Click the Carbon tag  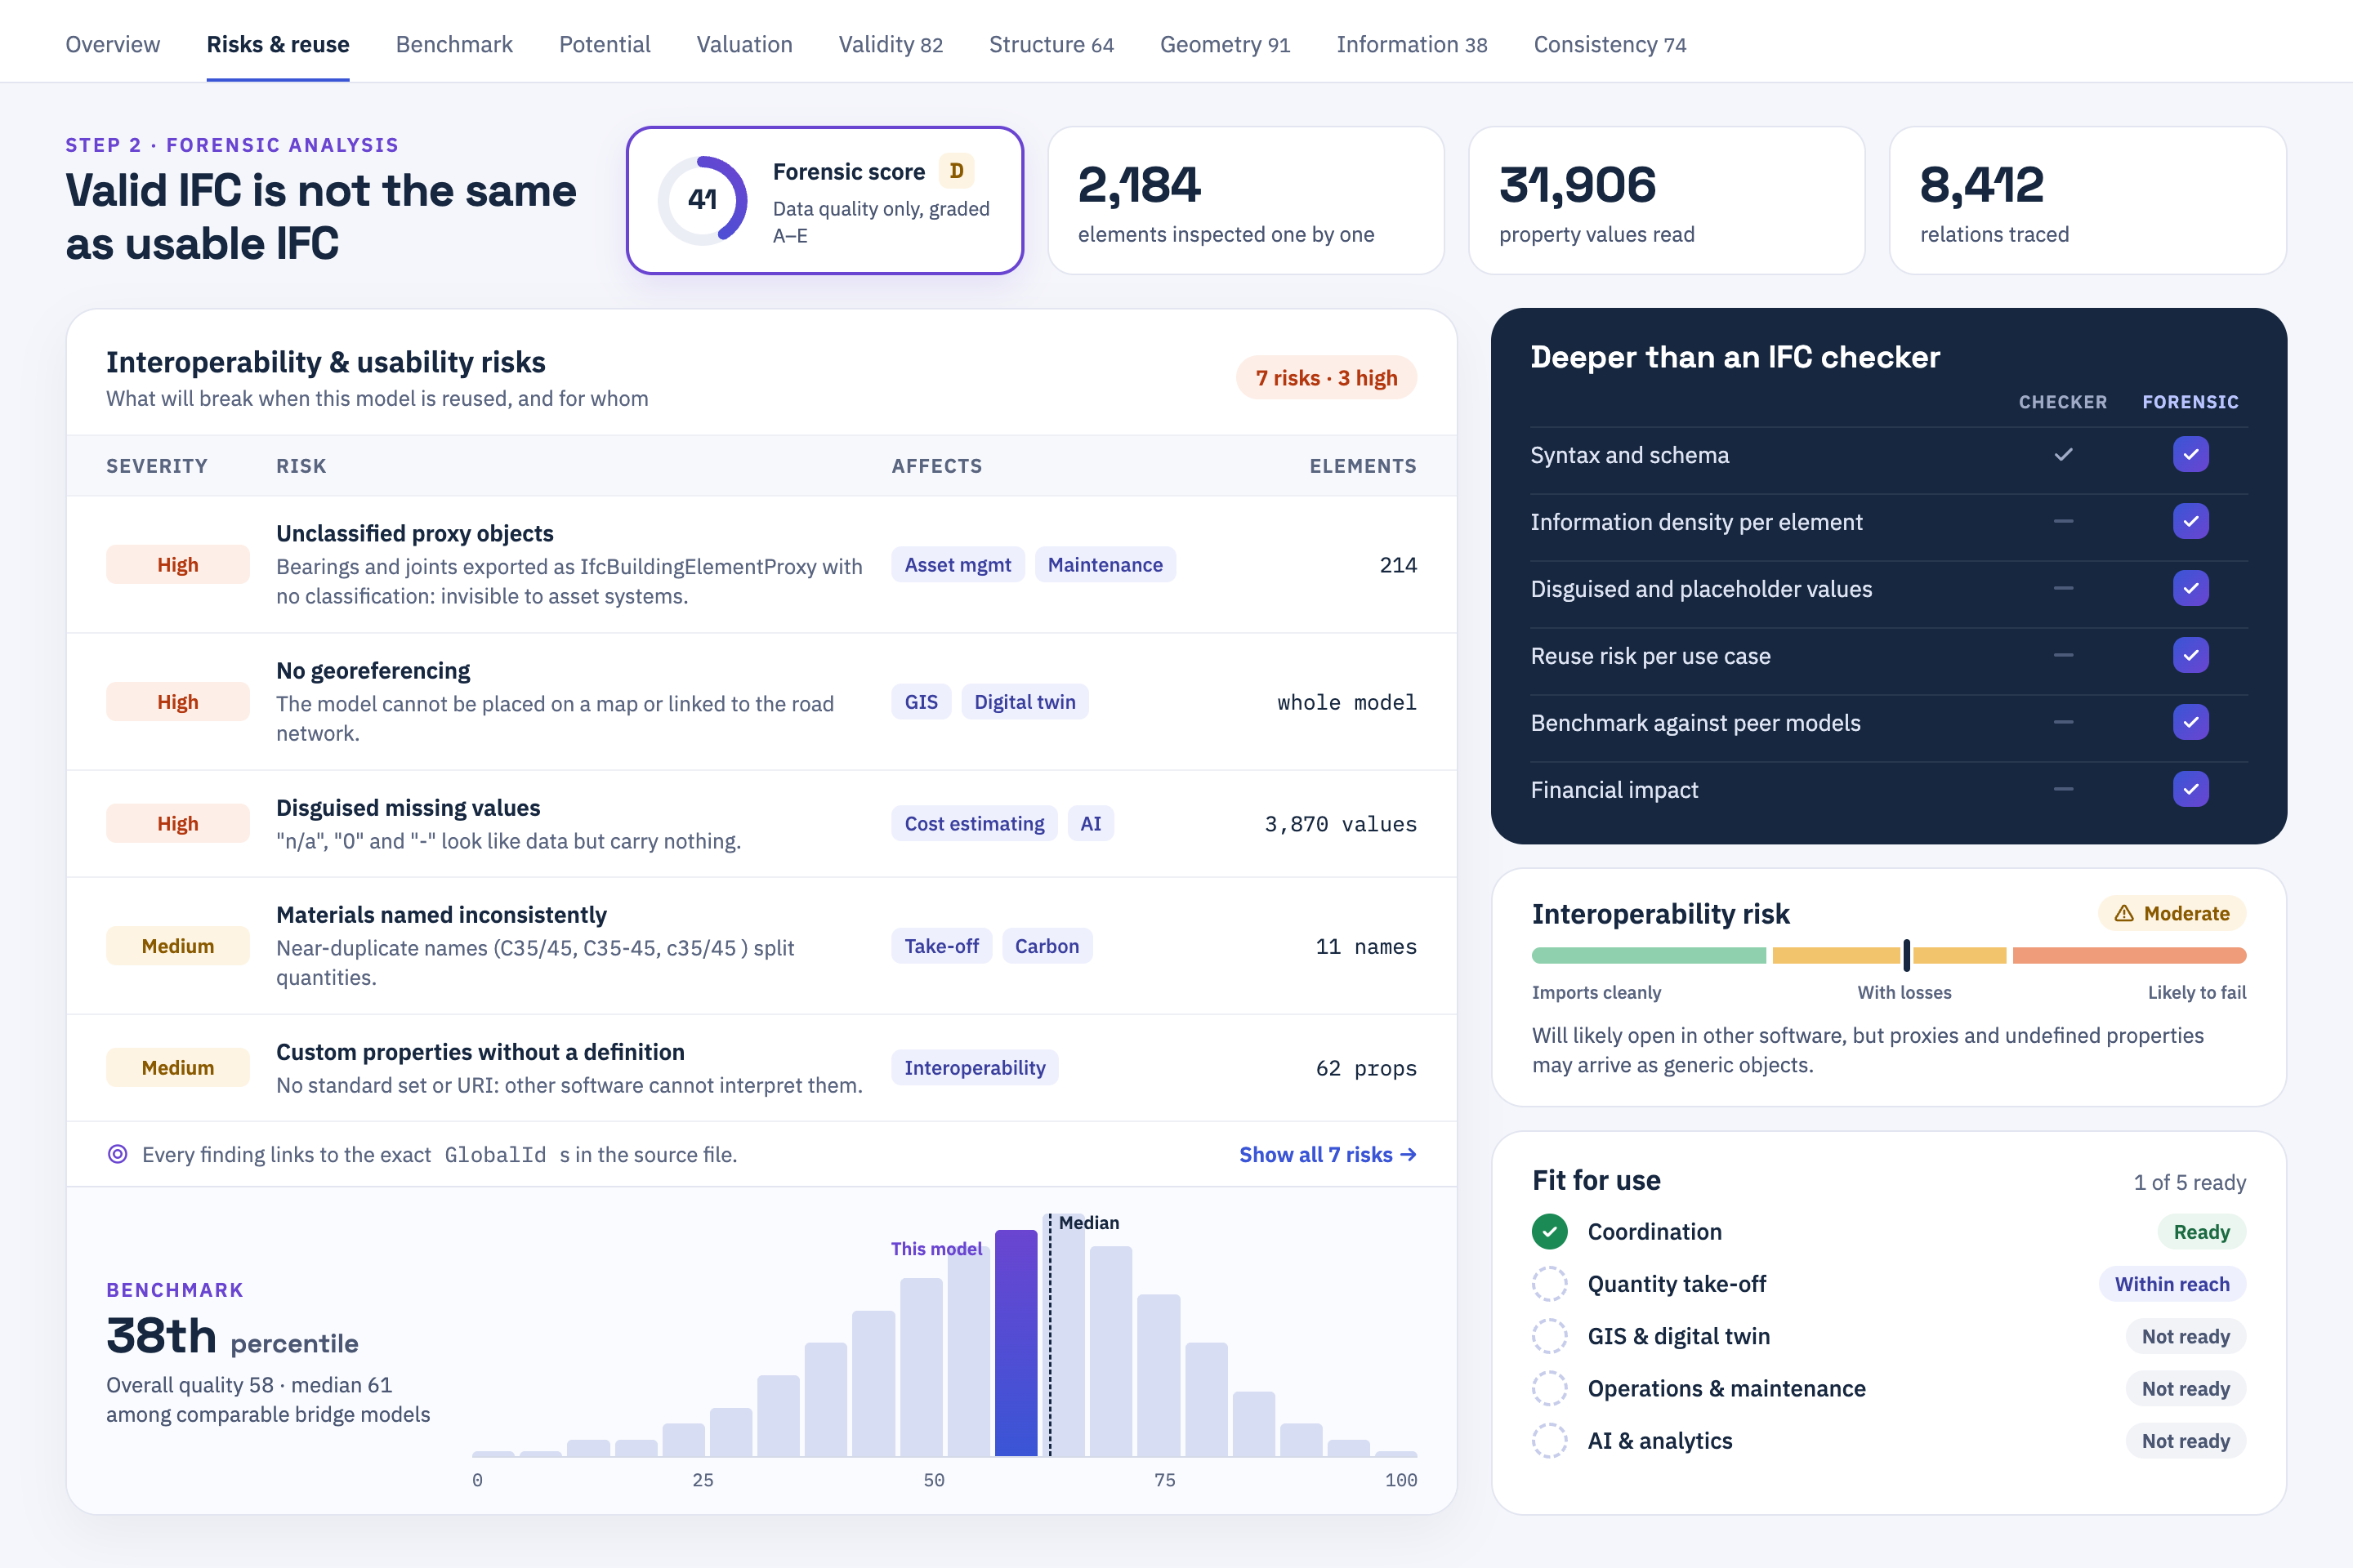click(1047, 946)
